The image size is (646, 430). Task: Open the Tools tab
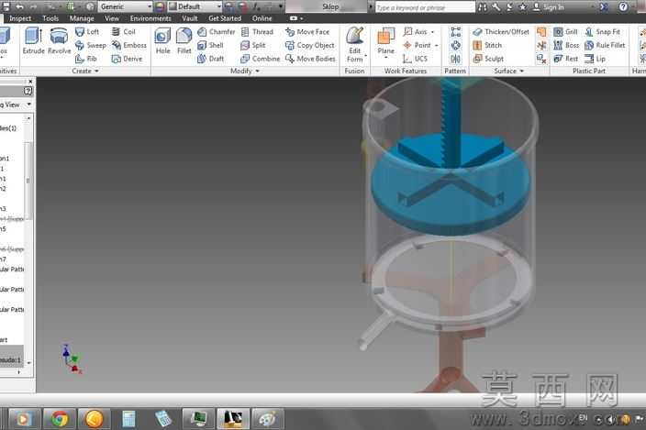click(x=50, y=18)
